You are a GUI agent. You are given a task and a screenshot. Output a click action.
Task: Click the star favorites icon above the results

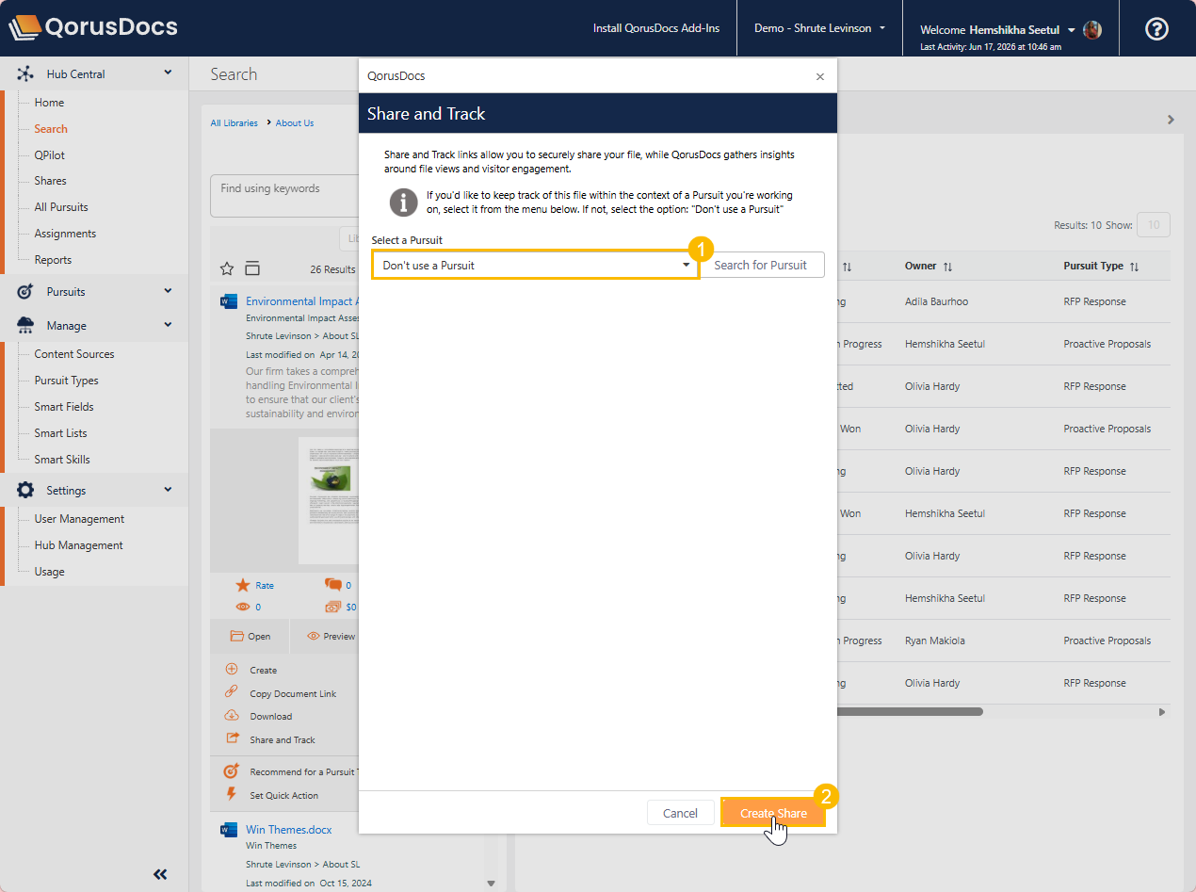(x=227, y=268)
